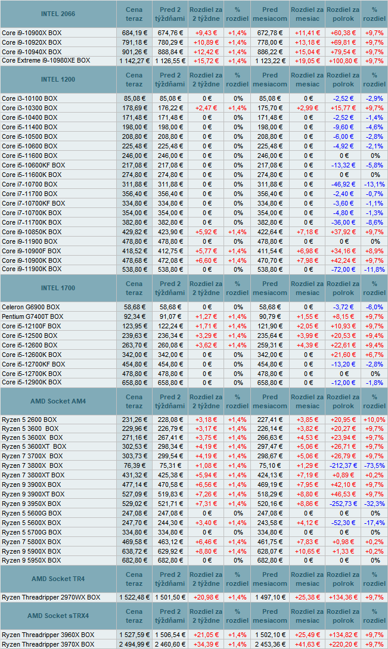Click Rozdiel za mesiac header in AMD Socket TR4 section
This screenshot has height=649, width=388.
click(x=308, y=579)
